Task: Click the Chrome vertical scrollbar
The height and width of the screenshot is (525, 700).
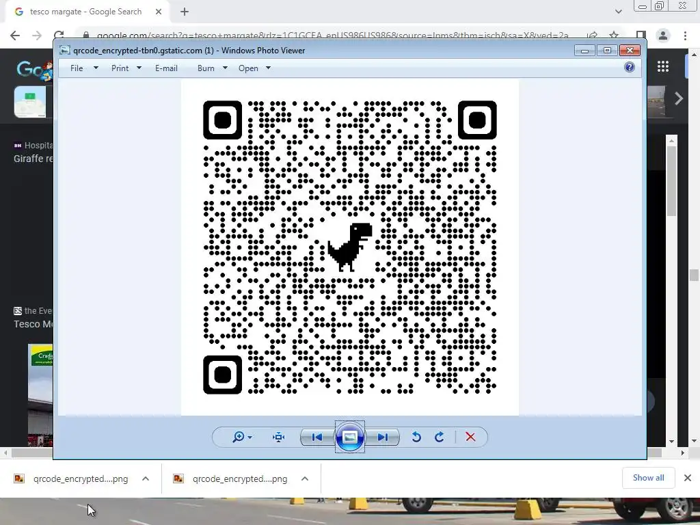Action: click(694, 275)
